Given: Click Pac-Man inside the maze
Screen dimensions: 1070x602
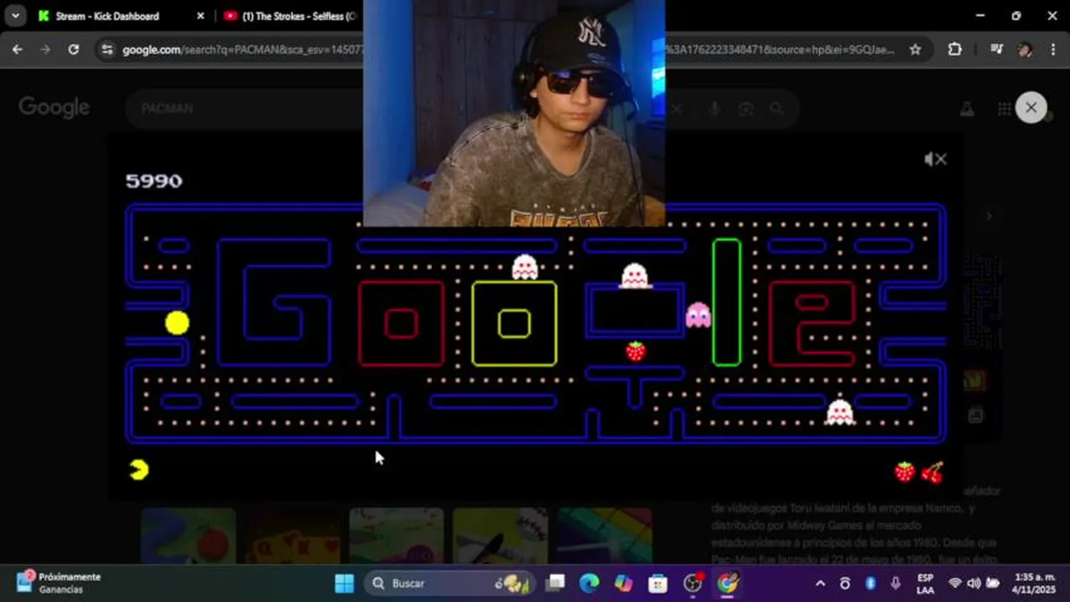Looking at the screenshot, I should pyautogui.click(x=177, y=323).
